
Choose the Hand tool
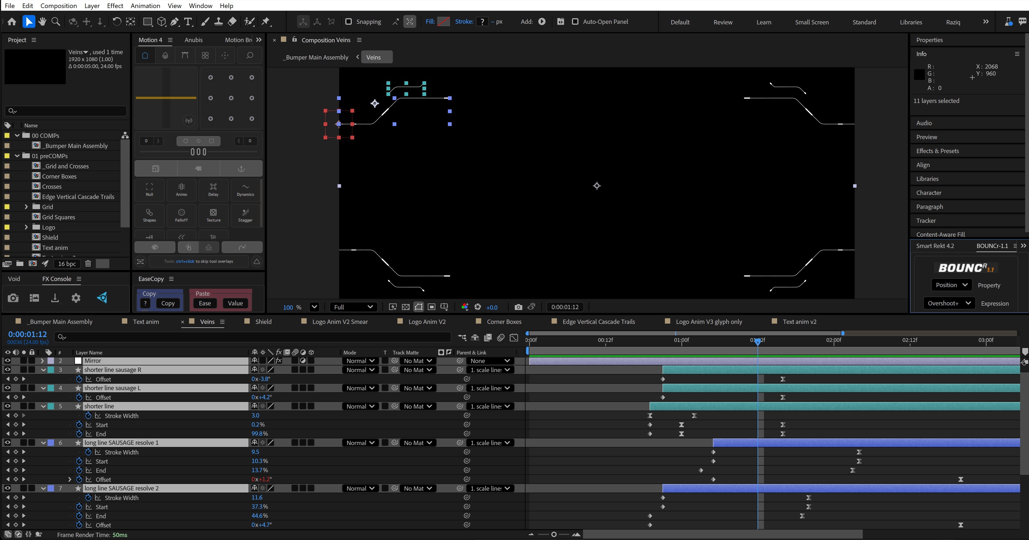42,22
